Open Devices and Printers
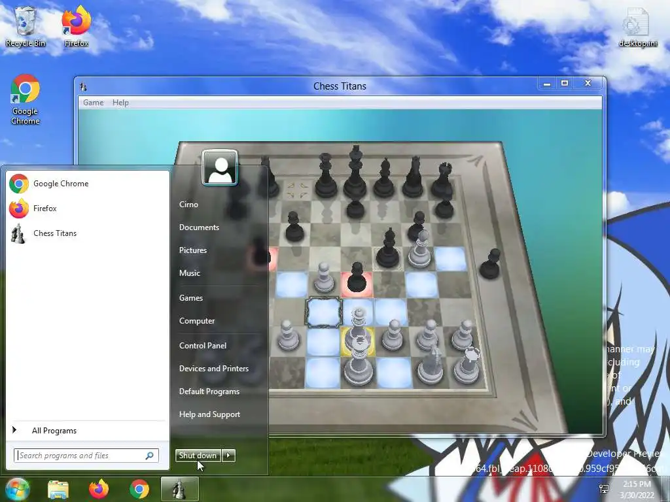This screenshot has width=670, height=502. (214, 369)
